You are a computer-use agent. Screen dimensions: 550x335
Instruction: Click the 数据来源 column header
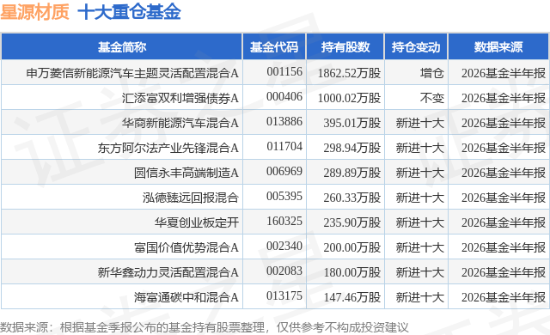498,47
